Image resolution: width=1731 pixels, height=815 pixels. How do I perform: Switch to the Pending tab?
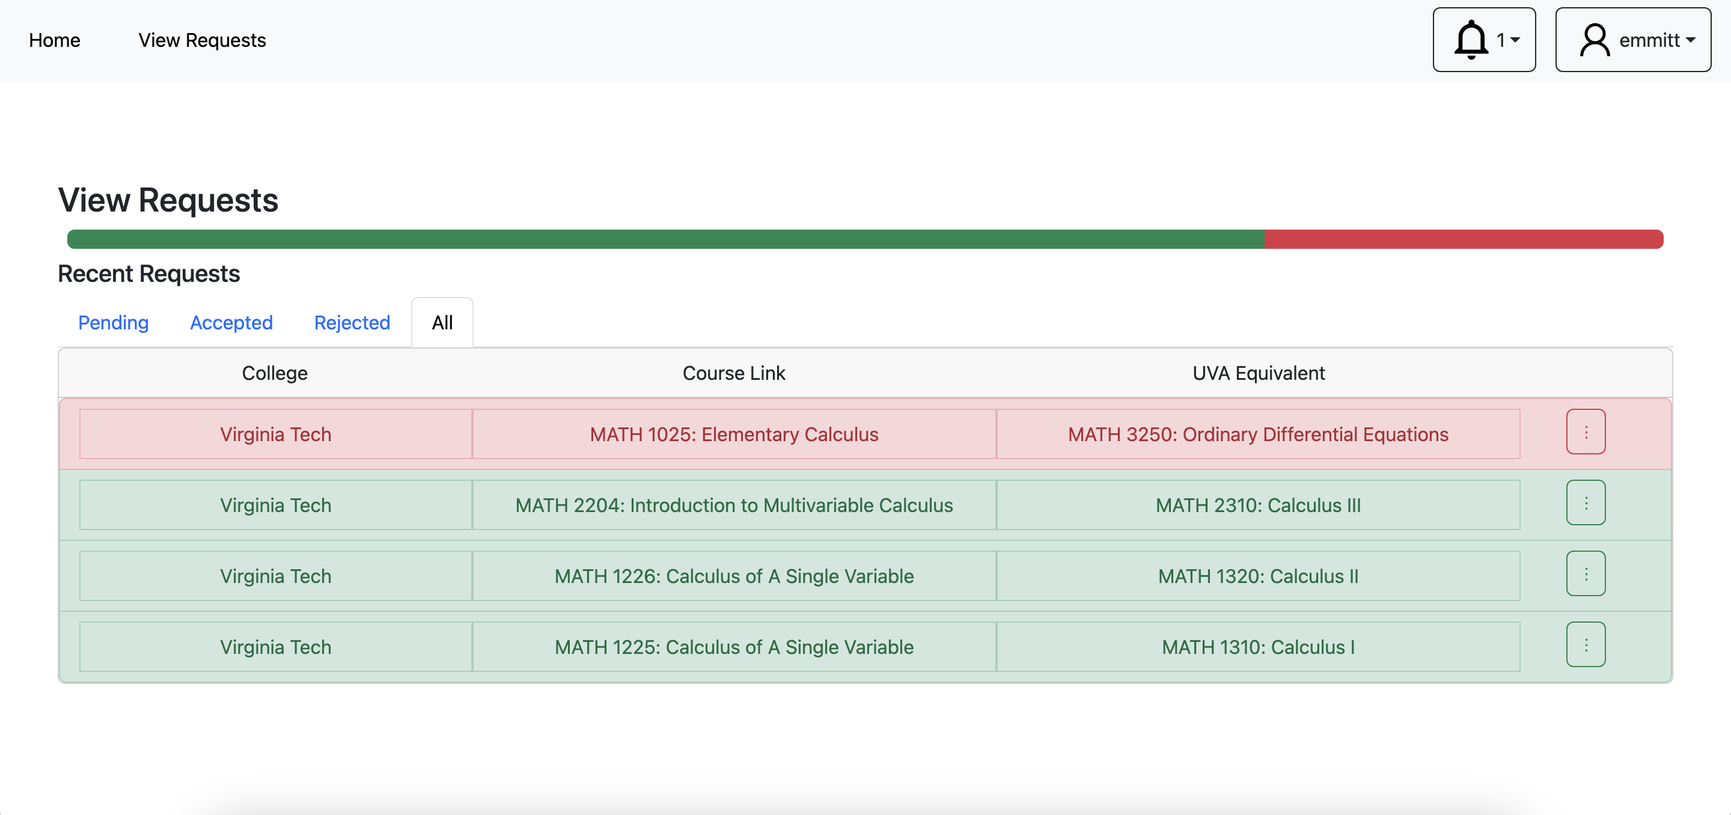tap(113, 323)
